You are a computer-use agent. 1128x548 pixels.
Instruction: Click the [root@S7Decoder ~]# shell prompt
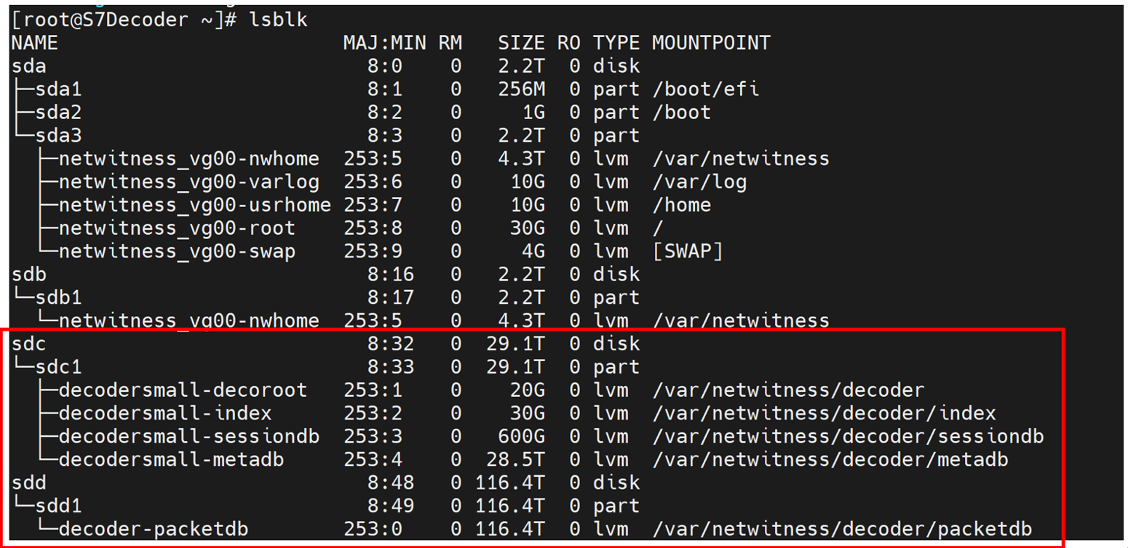click(x=125, y=20)
